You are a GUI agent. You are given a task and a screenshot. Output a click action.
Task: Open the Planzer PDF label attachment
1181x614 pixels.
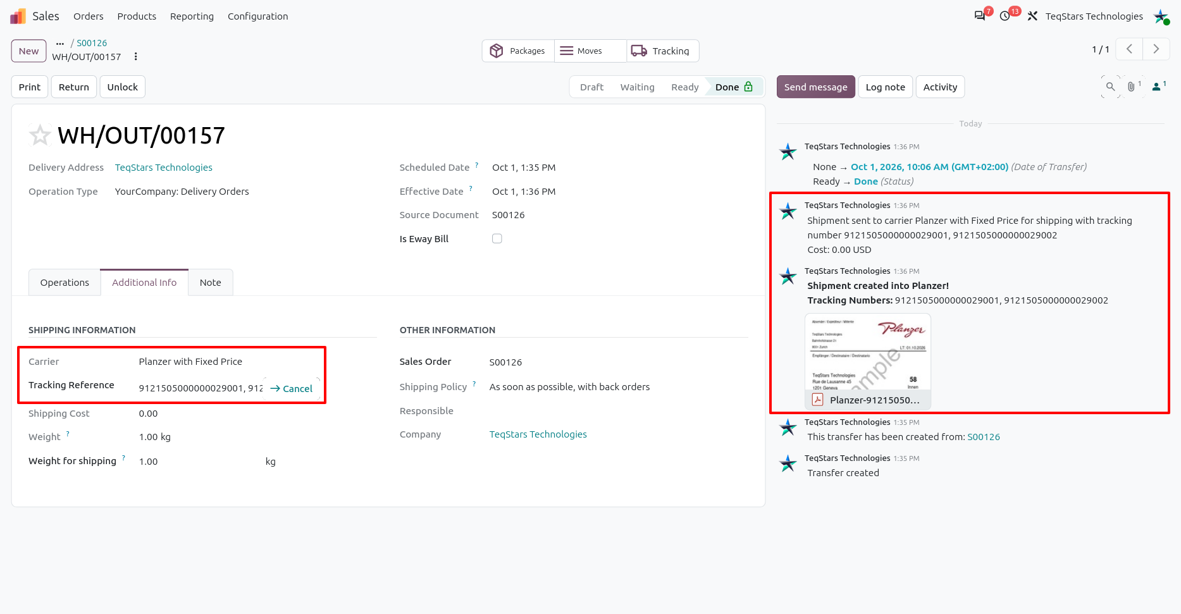868,362
